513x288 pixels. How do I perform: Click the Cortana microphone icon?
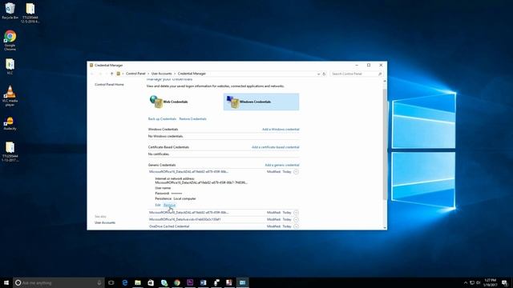[x=99, y=282]
